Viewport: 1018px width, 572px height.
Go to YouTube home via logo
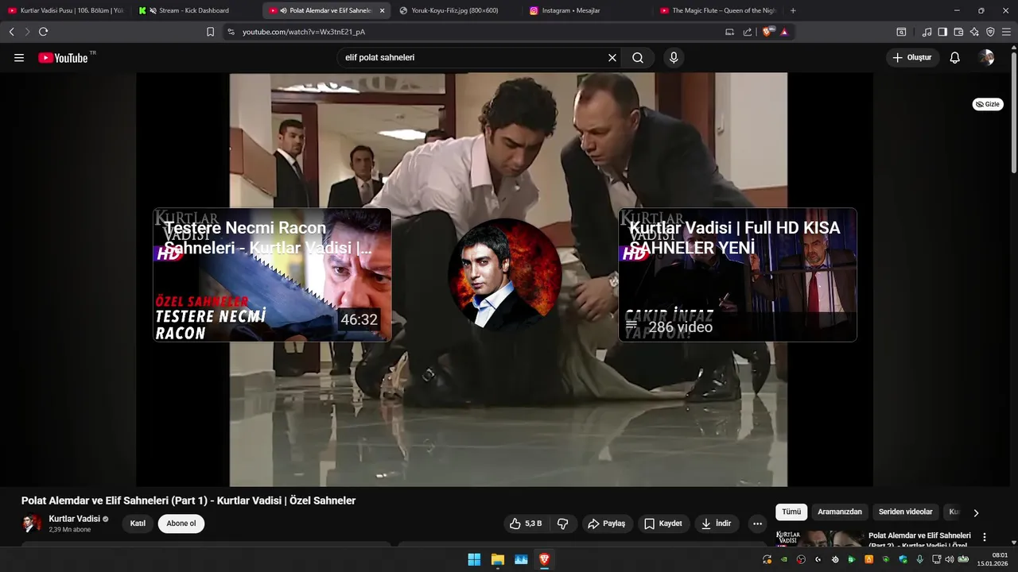click(x=63, y=58)
